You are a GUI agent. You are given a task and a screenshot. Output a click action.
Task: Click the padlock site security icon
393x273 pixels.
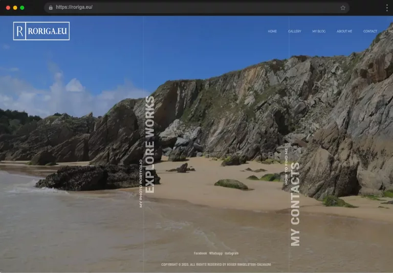[x=50, y=8]
